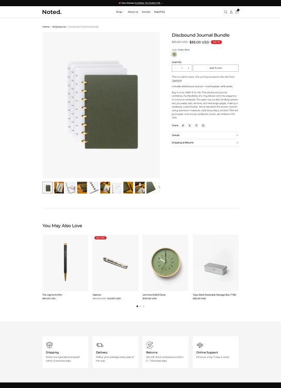Open the shopping cart bag icon

pyautogui.click(x=237, y=12)
